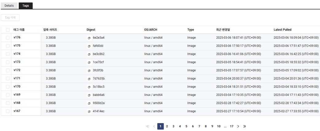Copy digest 7d7635b with copy icon
Screen dimensions: 320x131
pos(89,79)
